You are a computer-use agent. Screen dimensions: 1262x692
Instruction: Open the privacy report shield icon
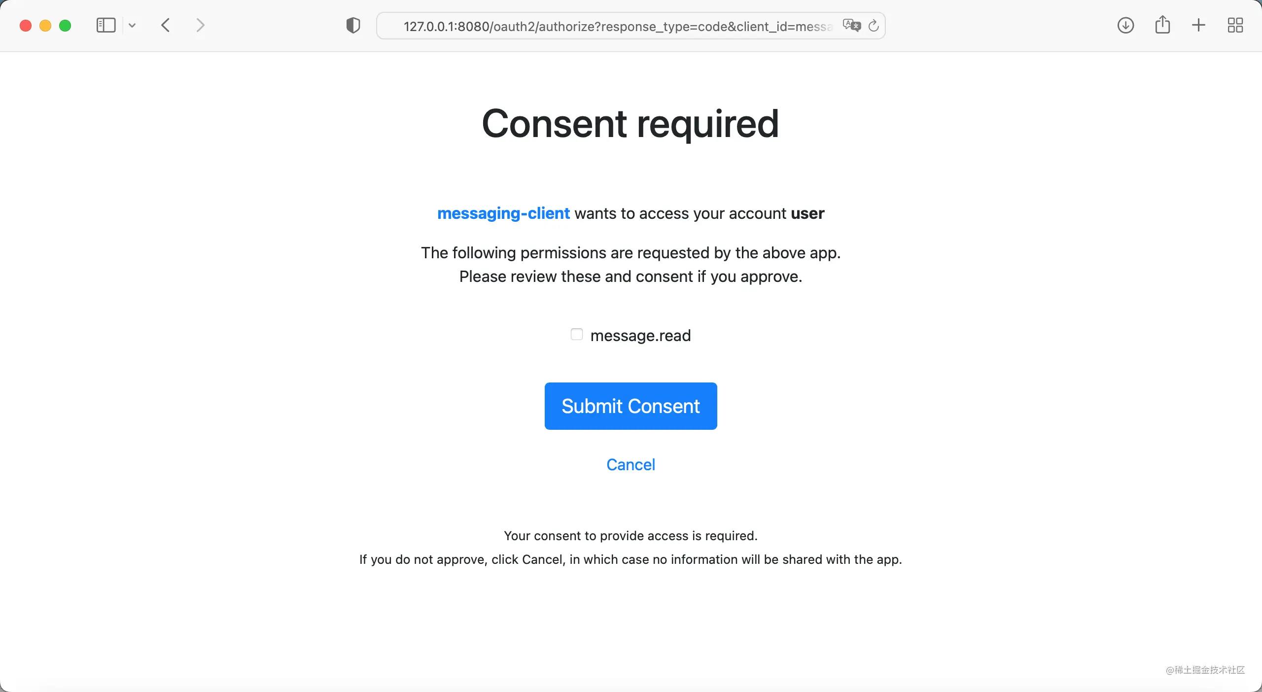coord(353,25)
